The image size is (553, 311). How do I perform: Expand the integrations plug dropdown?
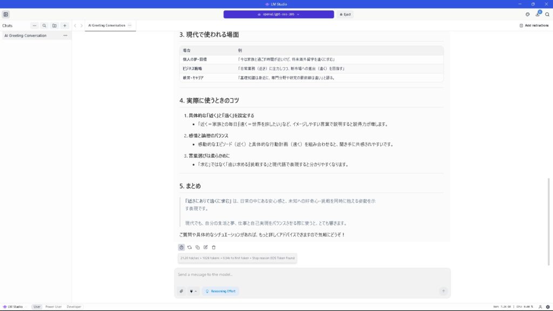tap(193, 291)
